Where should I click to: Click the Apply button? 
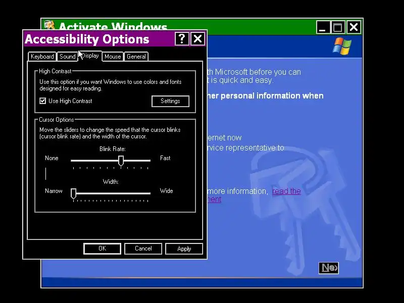(184, 248)
